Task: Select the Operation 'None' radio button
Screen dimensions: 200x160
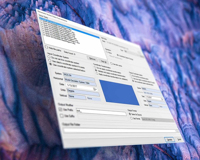Action: click(107, 52)
